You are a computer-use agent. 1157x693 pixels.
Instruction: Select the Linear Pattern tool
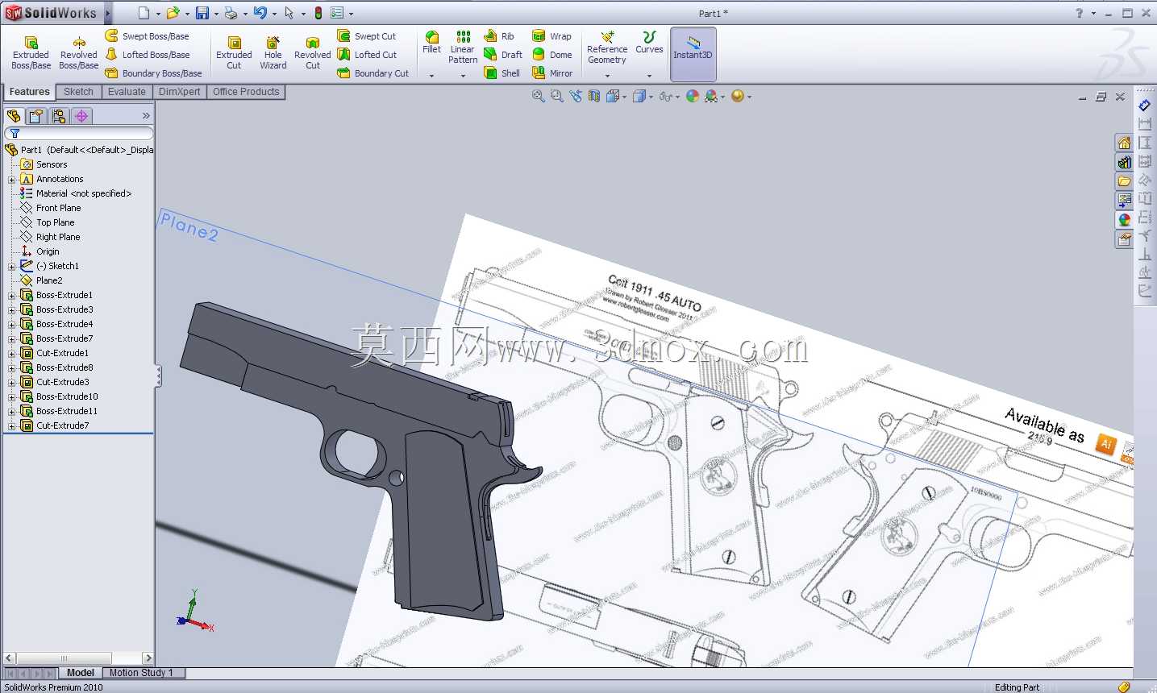click(x=463, y=48)
